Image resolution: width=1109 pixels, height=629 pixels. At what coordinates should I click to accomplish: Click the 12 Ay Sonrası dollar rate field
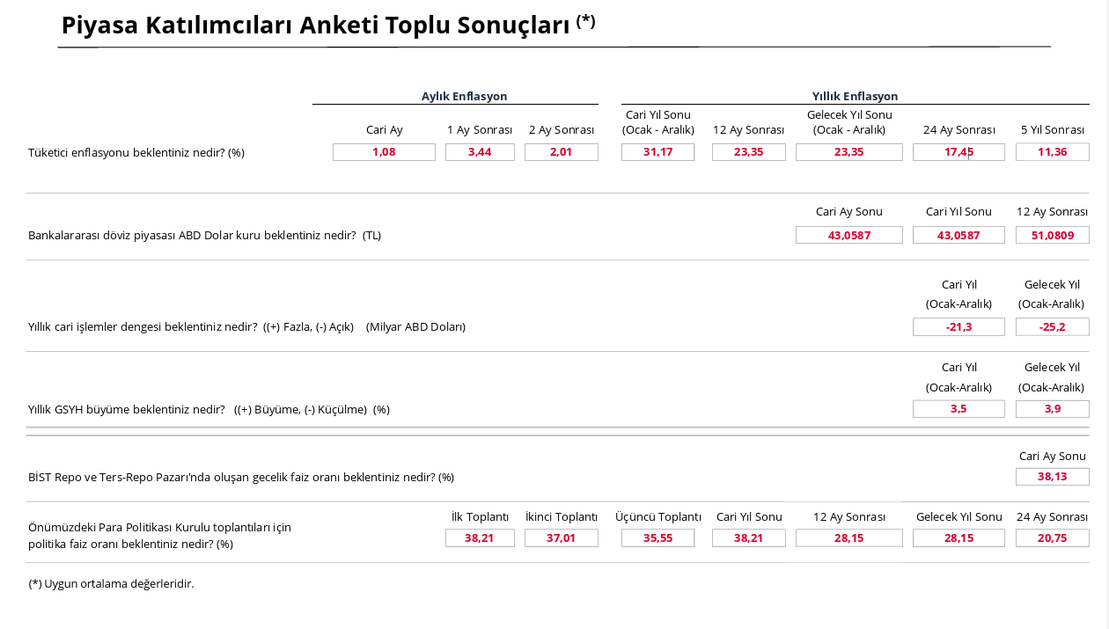coord(1052,235)
